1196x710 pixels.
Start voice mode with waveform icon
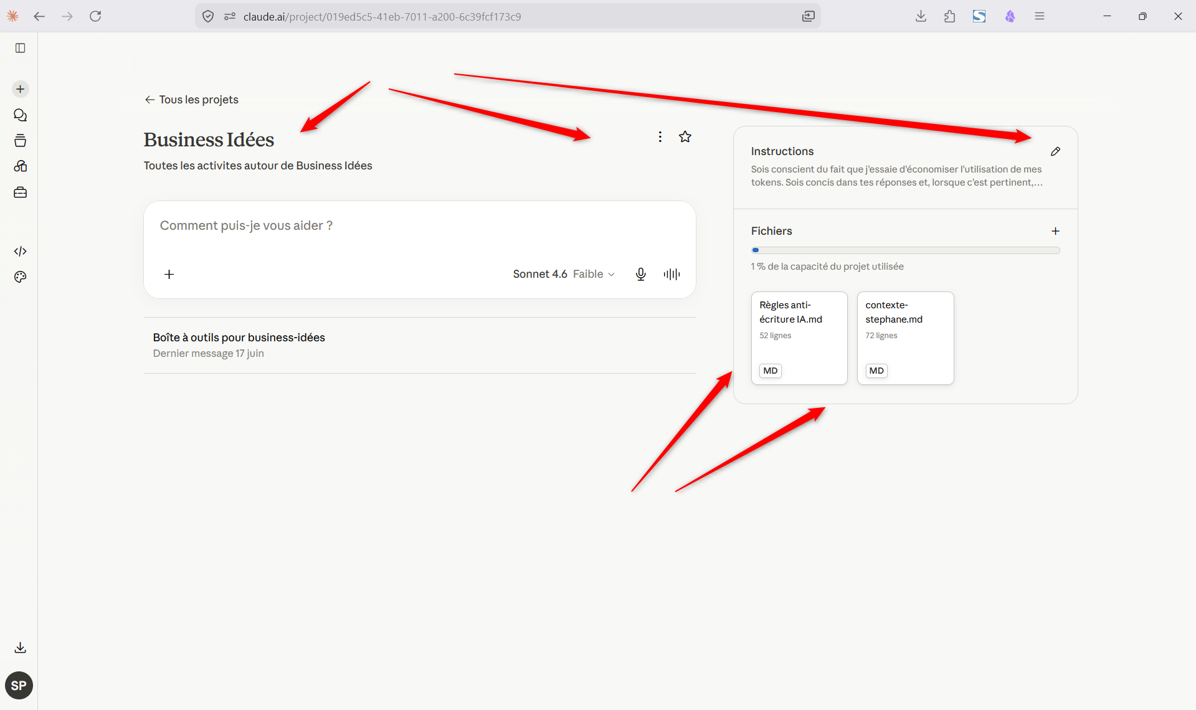tap(672, 274)
